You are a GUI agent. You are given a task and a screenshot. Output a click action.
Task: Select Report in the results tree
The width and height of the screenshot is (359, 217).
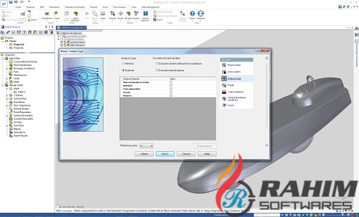click(17, 129)
